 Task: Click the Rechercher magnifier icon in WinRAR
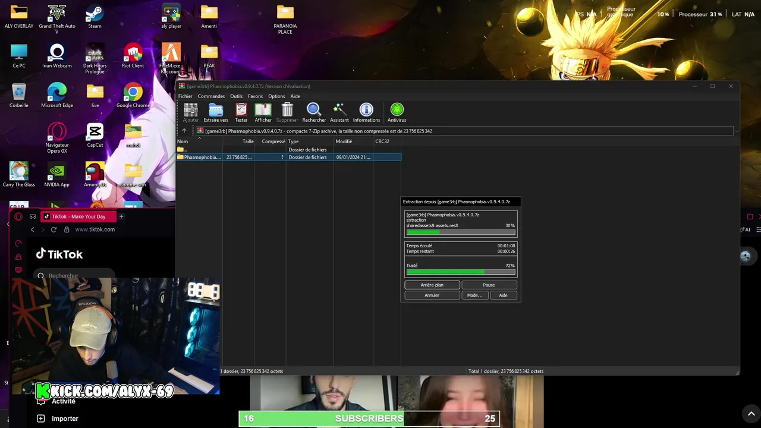click(314, 112)
